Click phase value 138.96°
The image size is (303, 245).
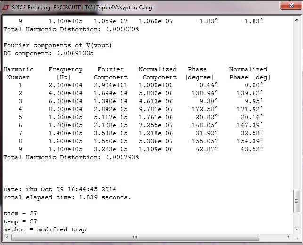[205, 93]
